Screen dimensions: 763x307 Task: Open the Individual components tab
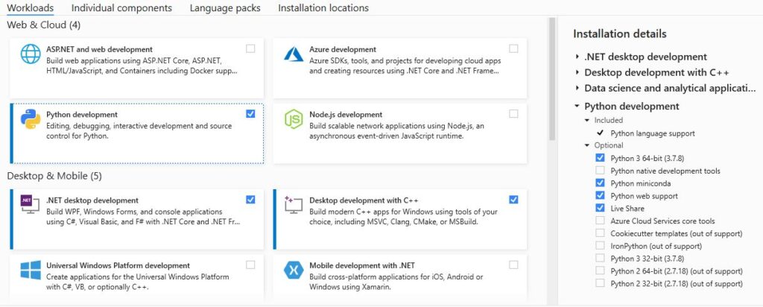coord(121,8)
